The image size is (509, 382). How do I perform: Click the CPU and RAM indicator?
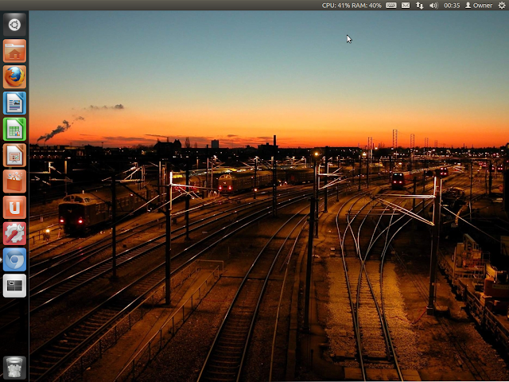(352, 6)
